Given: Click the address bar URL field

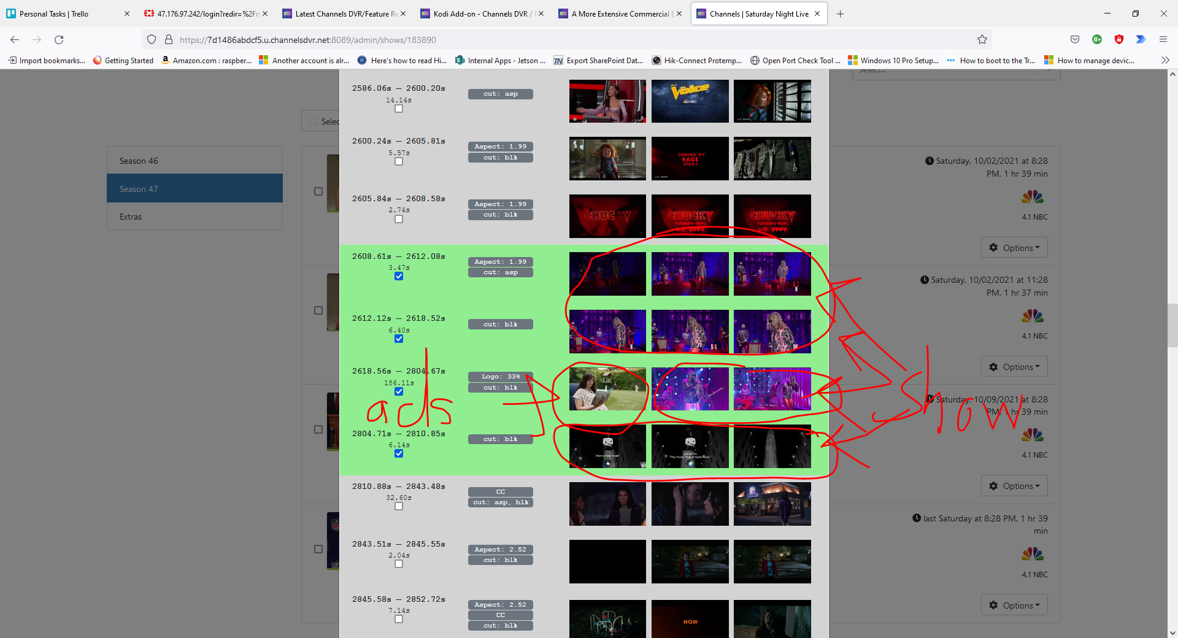Looking at the screenshot, I should (552, 40).
